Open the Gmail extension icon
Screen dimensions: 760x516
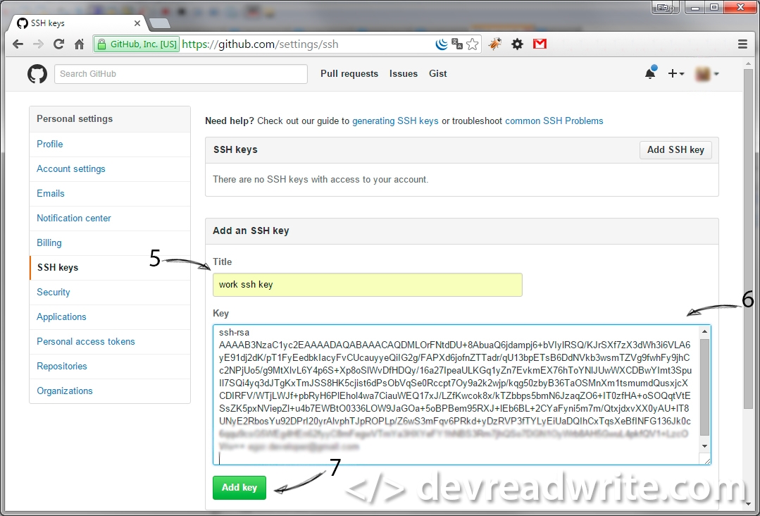pyautogui.click(x=540, y=44)
